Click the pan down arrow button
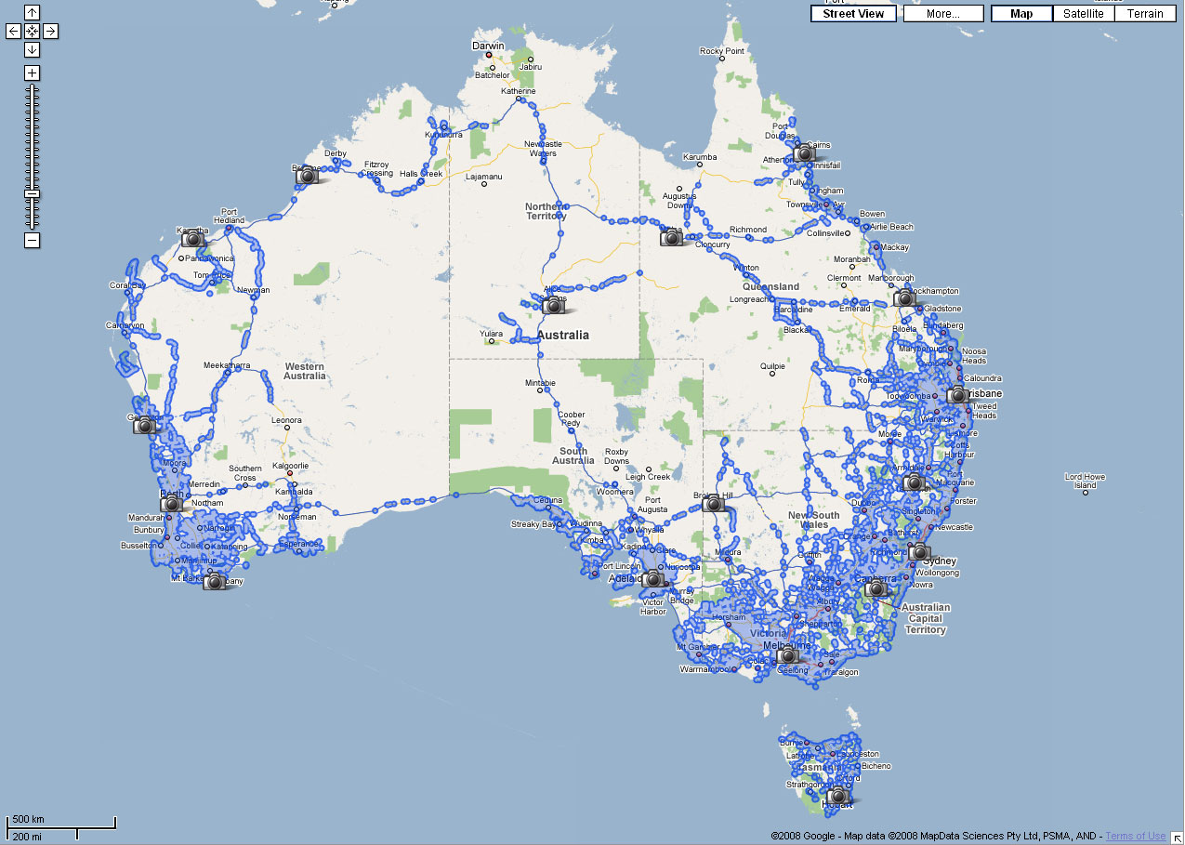Image resolution: width=1185 pixels, height=845 pixels. [x=32, y=49]
